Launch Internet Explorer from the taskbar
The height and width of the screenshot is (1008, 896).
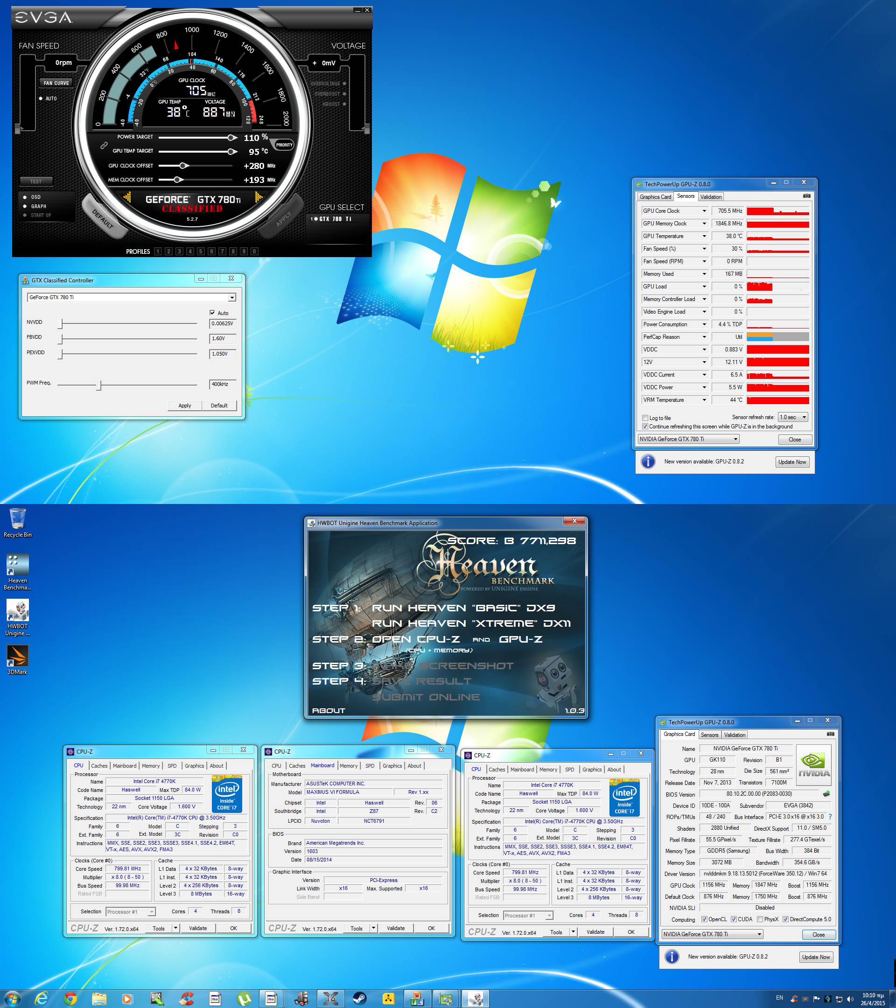(x=42, y=999)
